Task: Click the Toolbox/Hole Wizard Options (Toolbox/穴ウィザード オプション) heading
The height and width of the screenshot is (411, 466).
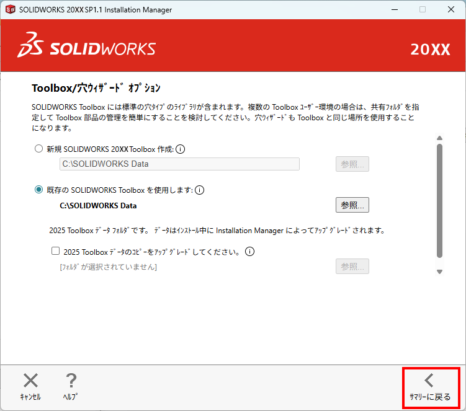Action: pyautogui.click(x=96, y=88)
